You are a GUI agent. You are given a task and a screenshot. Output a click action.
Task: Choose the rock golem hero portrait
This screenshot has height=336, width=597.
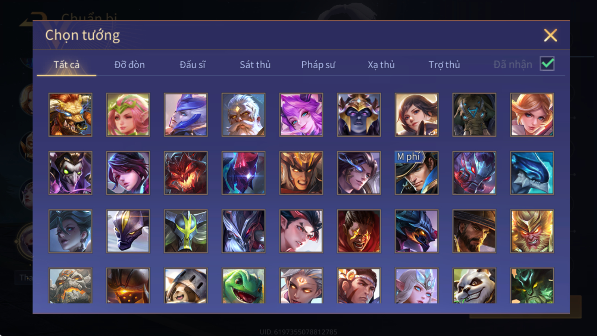70,286
